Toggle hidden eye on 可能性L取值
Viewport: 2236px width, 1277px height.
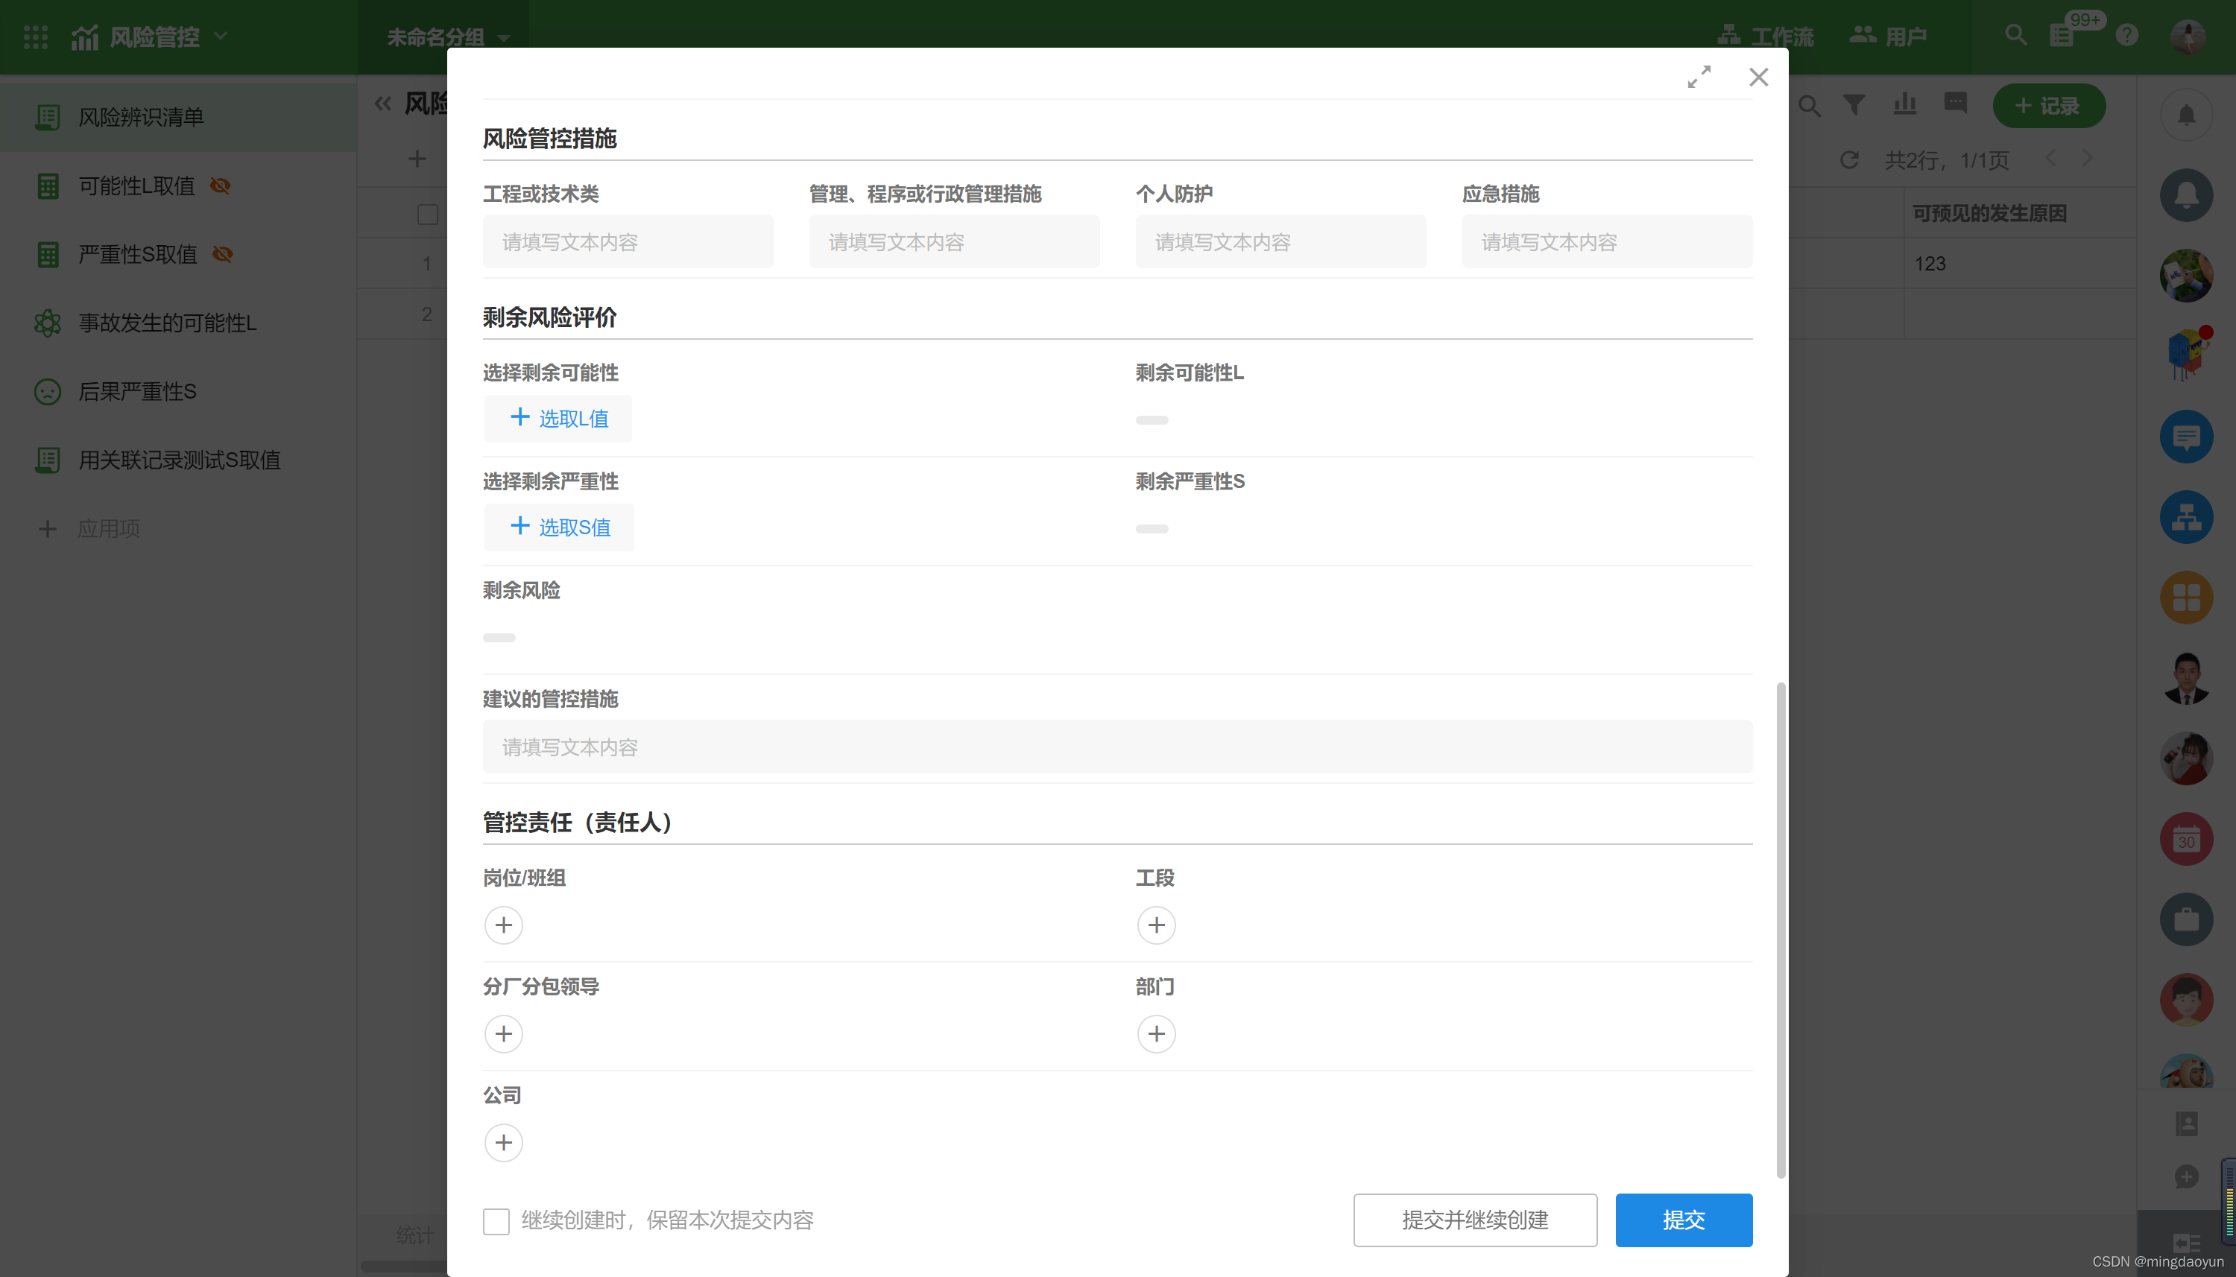(221, 185)
